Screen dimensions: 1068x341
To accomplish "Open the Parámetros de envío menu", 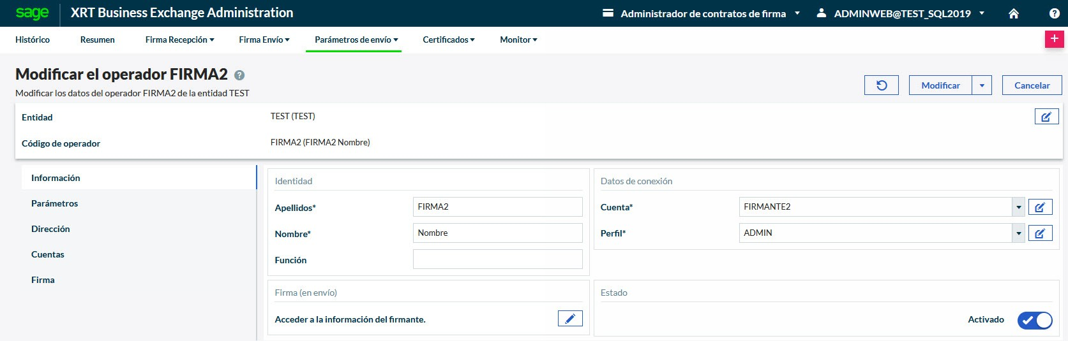I will point(356,40).
